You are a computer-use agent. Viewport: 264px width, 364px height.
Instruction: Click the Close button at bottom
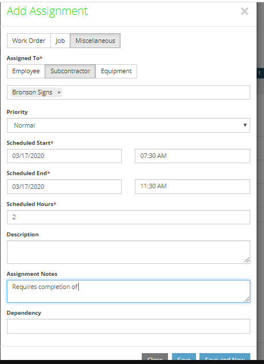click(155, 357)
